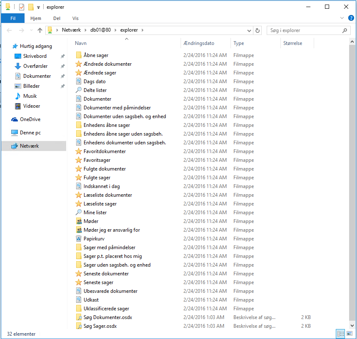Click the Netværk network icon in sidebar

pyautogui.click(x=15, y=146)
